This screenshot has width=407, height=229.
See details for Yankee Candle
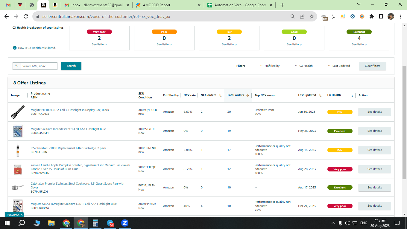pos(374,169)
